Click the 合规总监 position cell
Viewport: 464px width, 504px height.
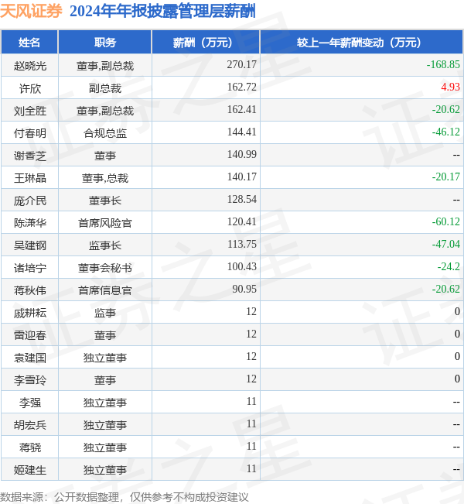tap(105, 133)
